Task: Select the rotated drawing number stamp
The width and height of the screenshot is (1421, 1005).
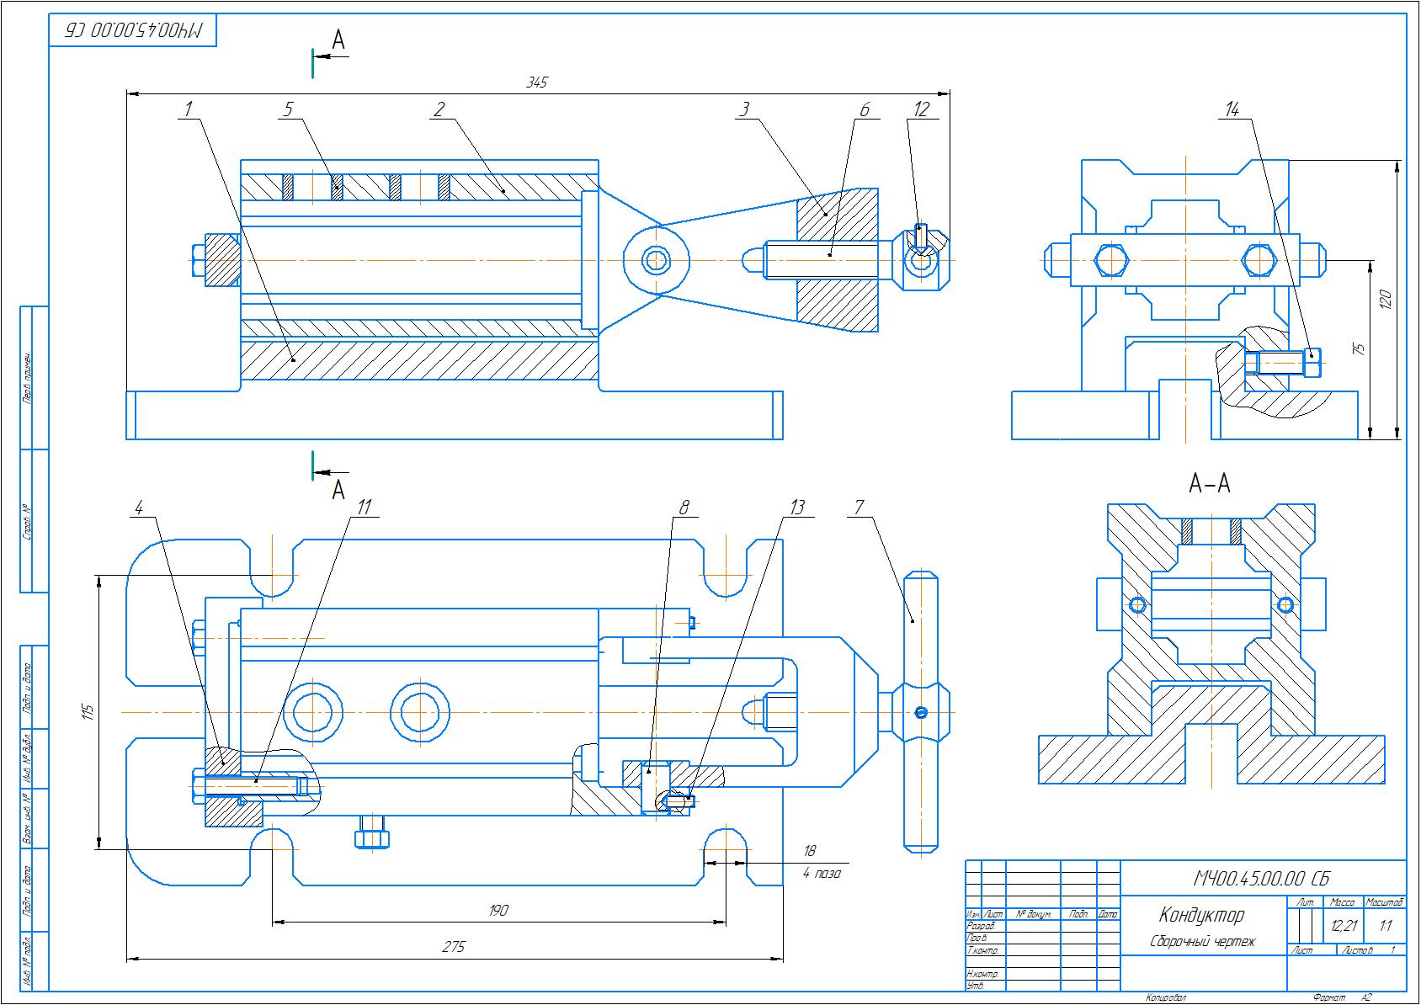Action: click(x=134, y=31)
